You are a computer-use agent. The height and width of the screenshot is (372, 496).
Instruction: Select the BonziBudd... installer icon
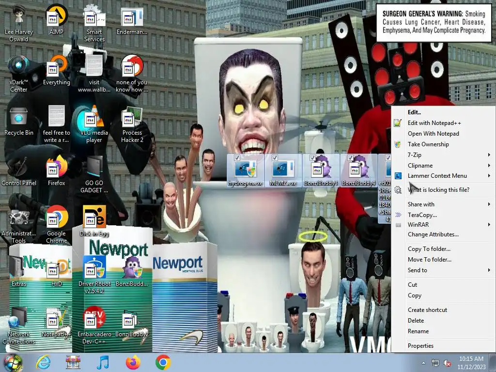tap(132, 272)
